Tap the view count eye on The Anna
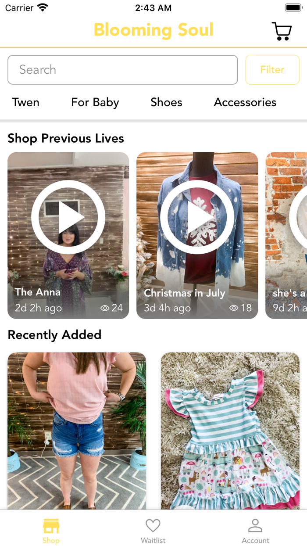The width and height of the screenshot is (307, 546). [x=105, y=308]
